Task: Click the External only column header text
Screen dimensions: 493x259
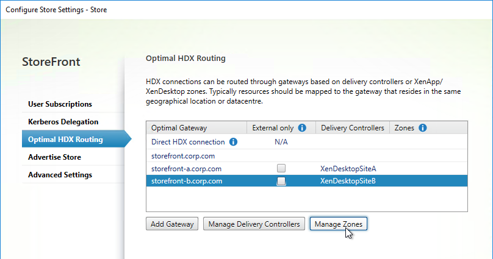Action: (273, 128)
